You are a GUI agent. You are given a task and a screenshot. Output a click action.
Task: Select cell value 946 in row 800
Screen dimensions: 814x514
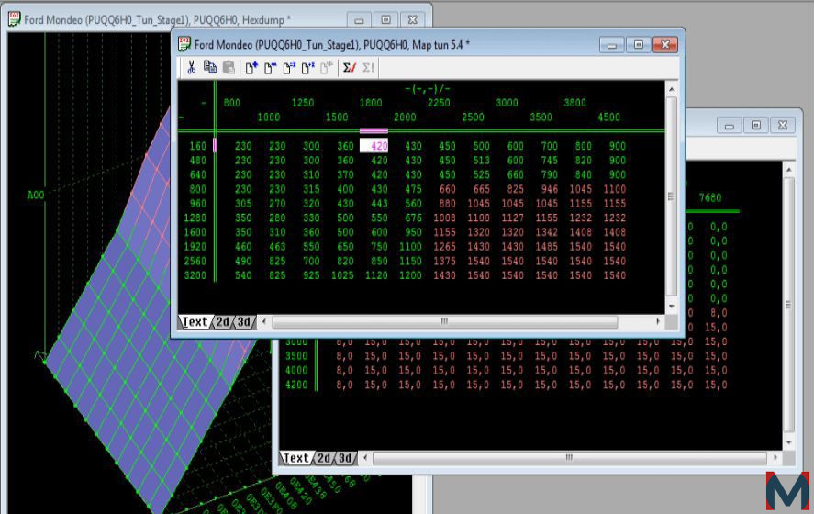pos(549,189)
